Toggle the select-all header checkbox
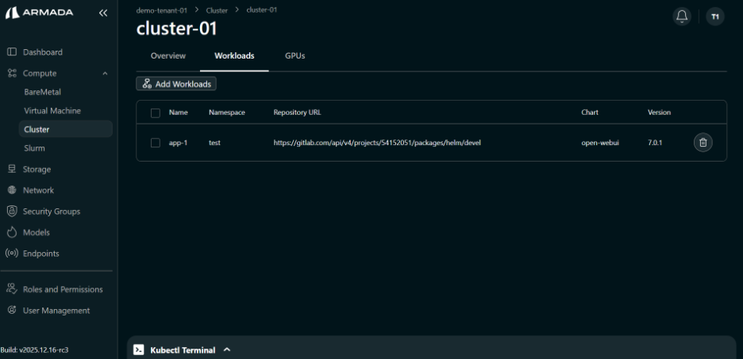 156,113
